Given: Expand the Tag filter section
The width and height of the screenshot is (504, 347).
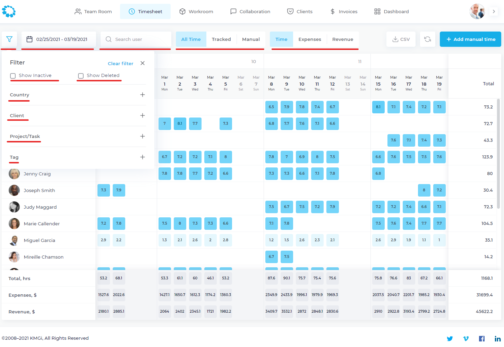Looking at the screenshot, I should click(x=142, y=157).
